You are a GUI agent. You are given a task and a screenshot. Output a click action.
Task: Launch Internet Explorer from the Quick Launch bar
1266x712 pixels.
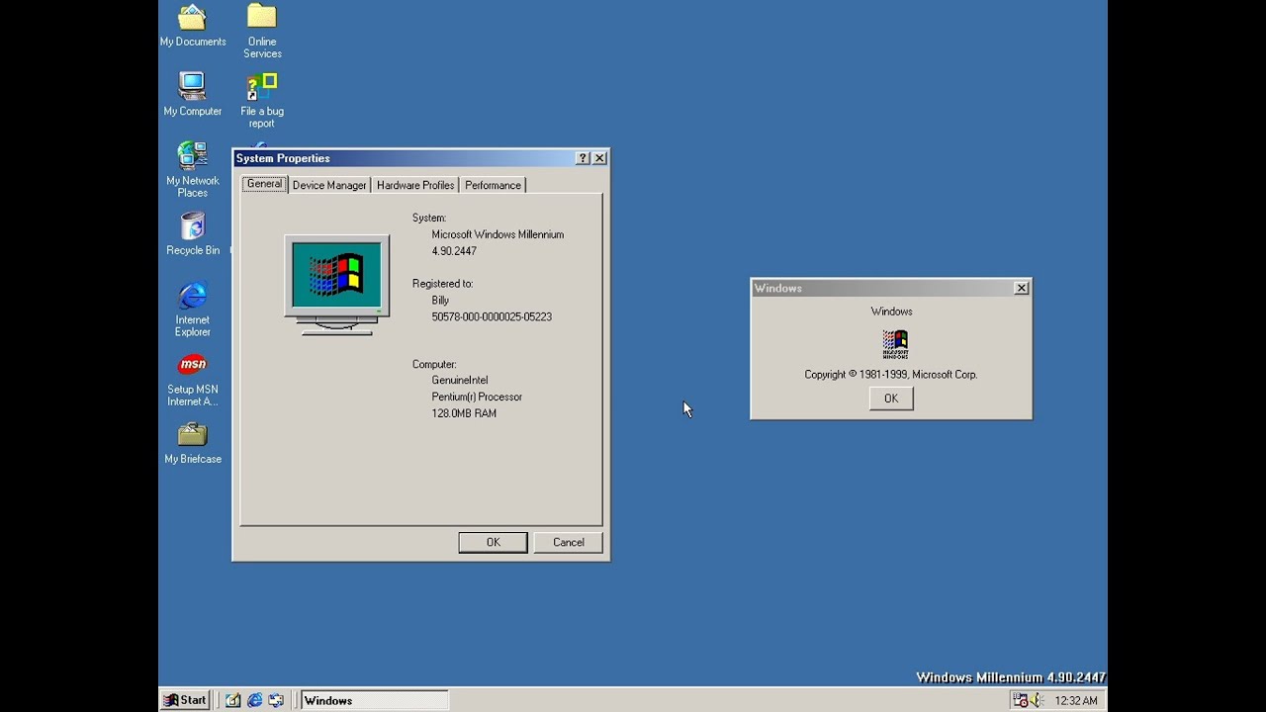click(254, 700)
